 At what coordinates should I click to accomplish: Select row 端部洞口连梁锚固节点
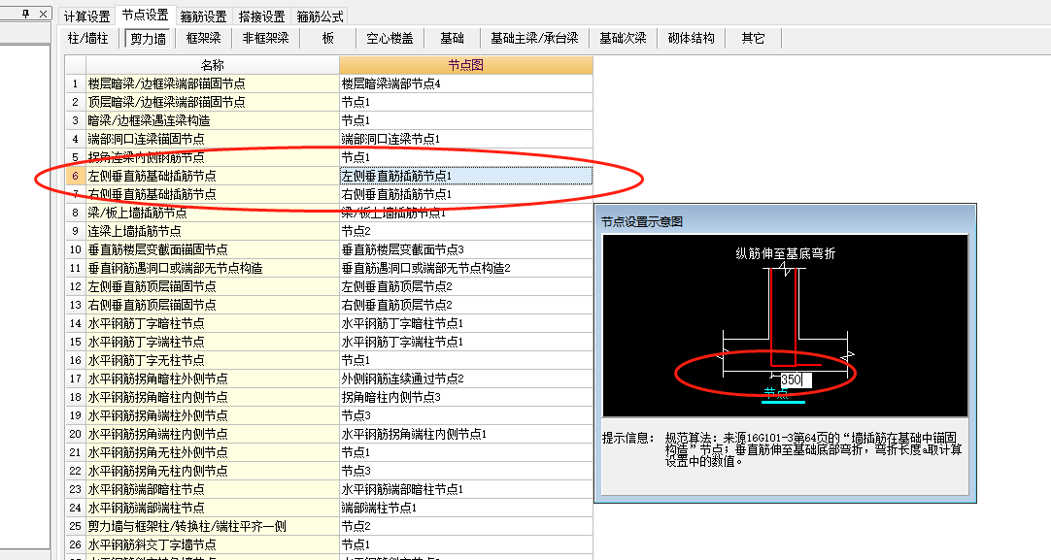(213, 139)
